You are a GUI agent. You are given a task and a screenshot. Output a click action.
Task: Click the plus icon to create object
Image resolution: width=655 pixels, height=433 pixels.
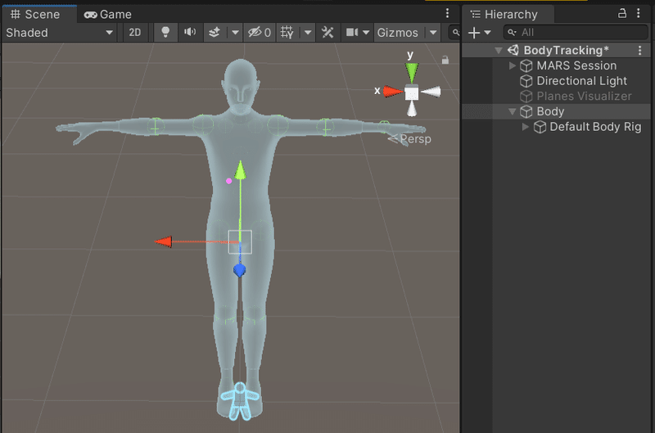click(x=474, y=33)
